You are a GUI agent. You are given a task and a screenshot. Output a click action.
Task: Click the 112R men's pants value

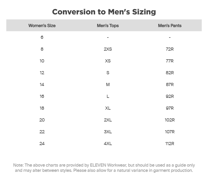[x=170, y=144]
